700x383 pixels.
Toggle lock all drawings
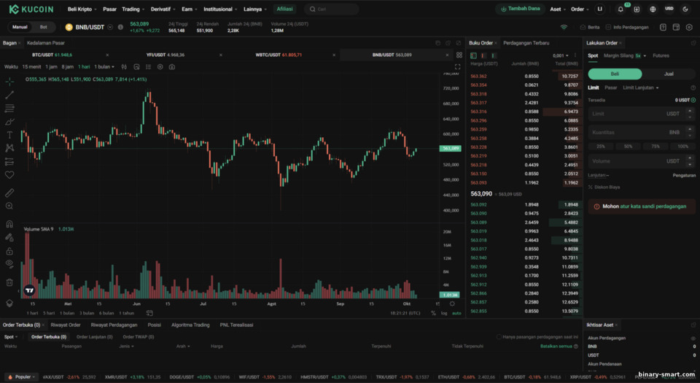[x=9, y=251]
